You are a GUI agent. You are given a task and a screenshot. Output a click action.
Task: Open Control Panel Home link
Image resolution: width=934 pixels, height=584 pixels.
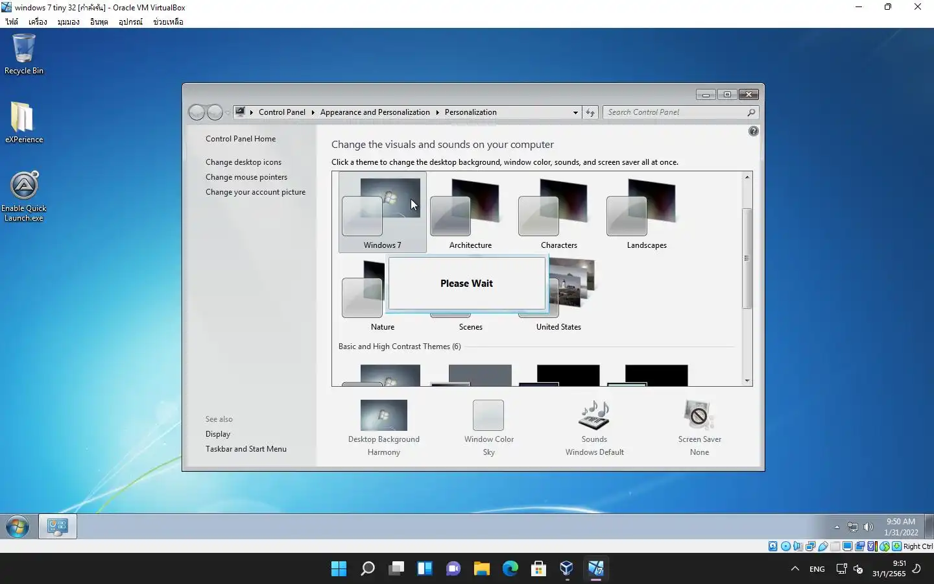point(241,139)
